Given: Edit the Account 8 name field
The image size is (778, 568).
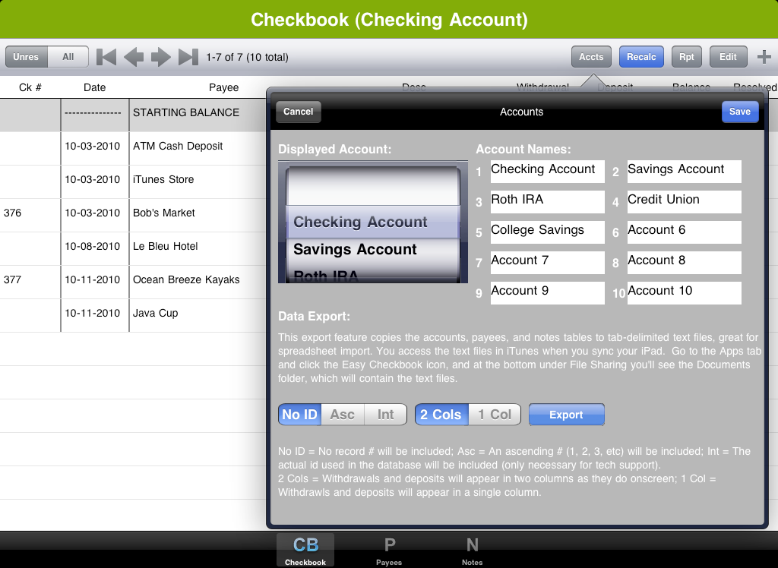Looking at the screenshot, I should point(685,263).
